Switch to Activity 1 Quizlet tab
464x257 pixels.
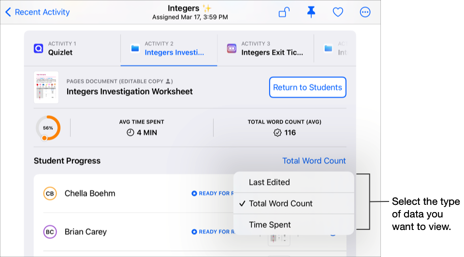(72, 48)
